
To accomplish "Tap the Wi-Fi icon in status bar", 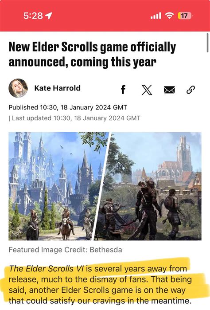I will (170, 16).
